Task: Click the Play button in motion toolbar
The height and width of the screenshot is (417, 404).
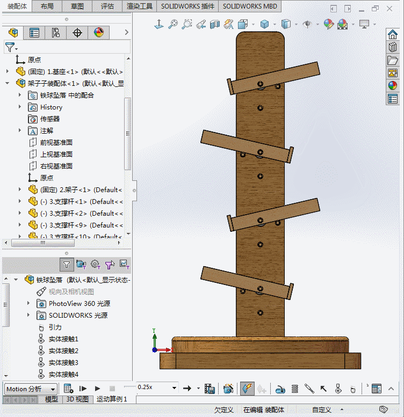Action: click(97, 389)
